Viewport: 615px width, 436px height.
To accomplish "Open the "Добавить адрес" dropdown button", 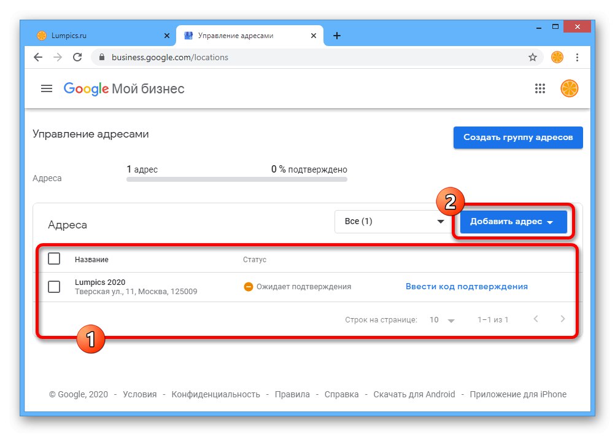I will coord(512,222).
